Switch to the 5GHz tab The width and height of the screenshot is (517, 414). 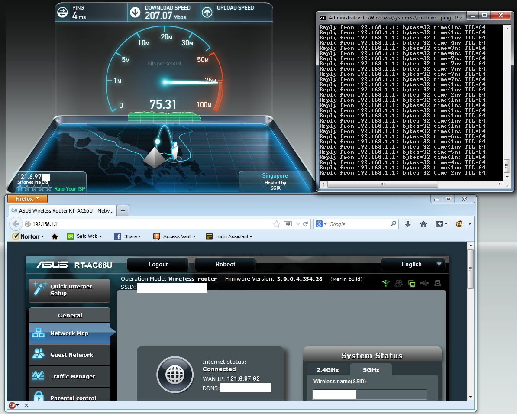click(371, 370)
